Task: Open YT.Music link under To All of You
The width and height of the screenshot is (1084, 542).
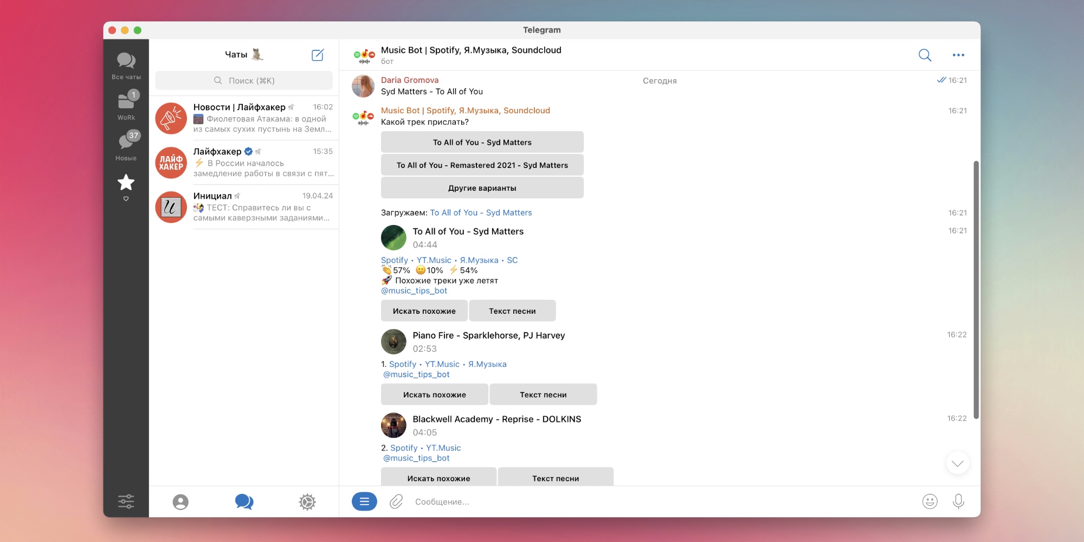Action: 434,260
